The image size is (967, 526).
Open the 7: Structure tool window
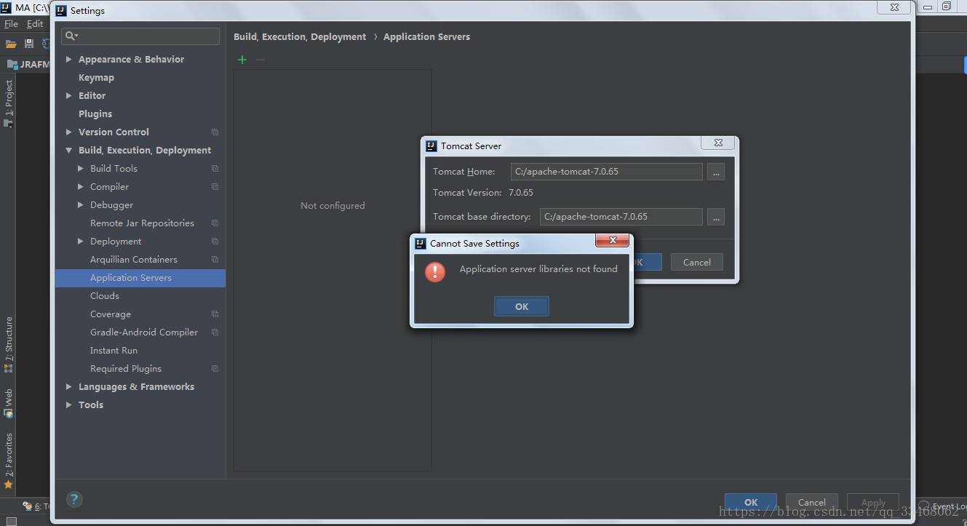point(9,344)
